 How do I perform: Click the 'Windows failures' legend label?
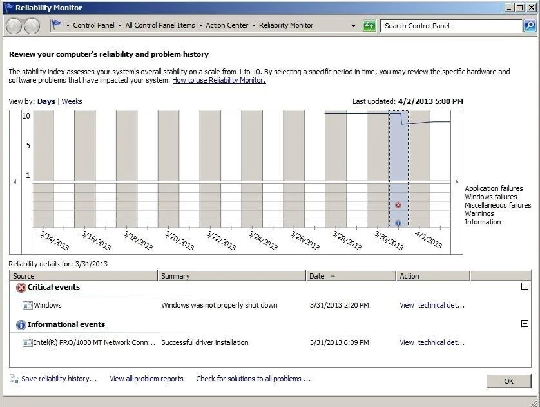tap(491, 197)
